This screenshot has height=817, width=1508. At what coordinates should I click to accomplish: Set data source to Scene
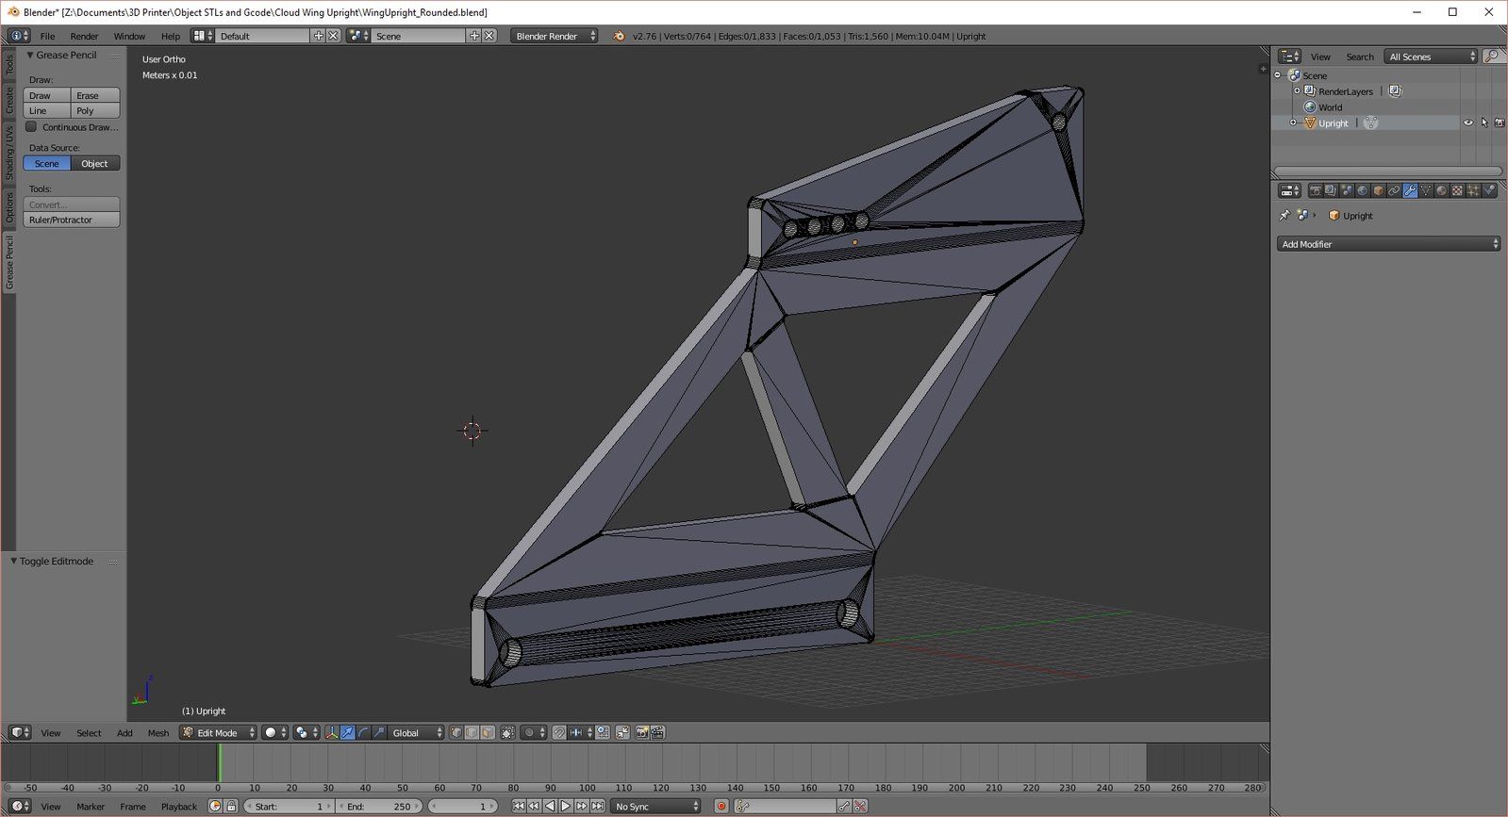pyautogui.click(x=47, y=163)
